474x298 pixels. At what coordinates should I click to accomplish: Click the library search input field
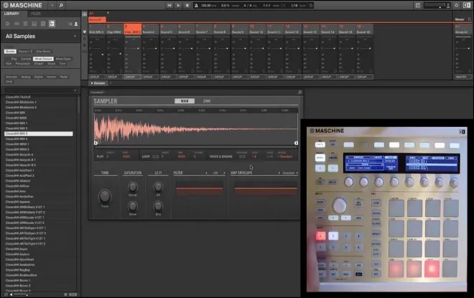point(39,90)
